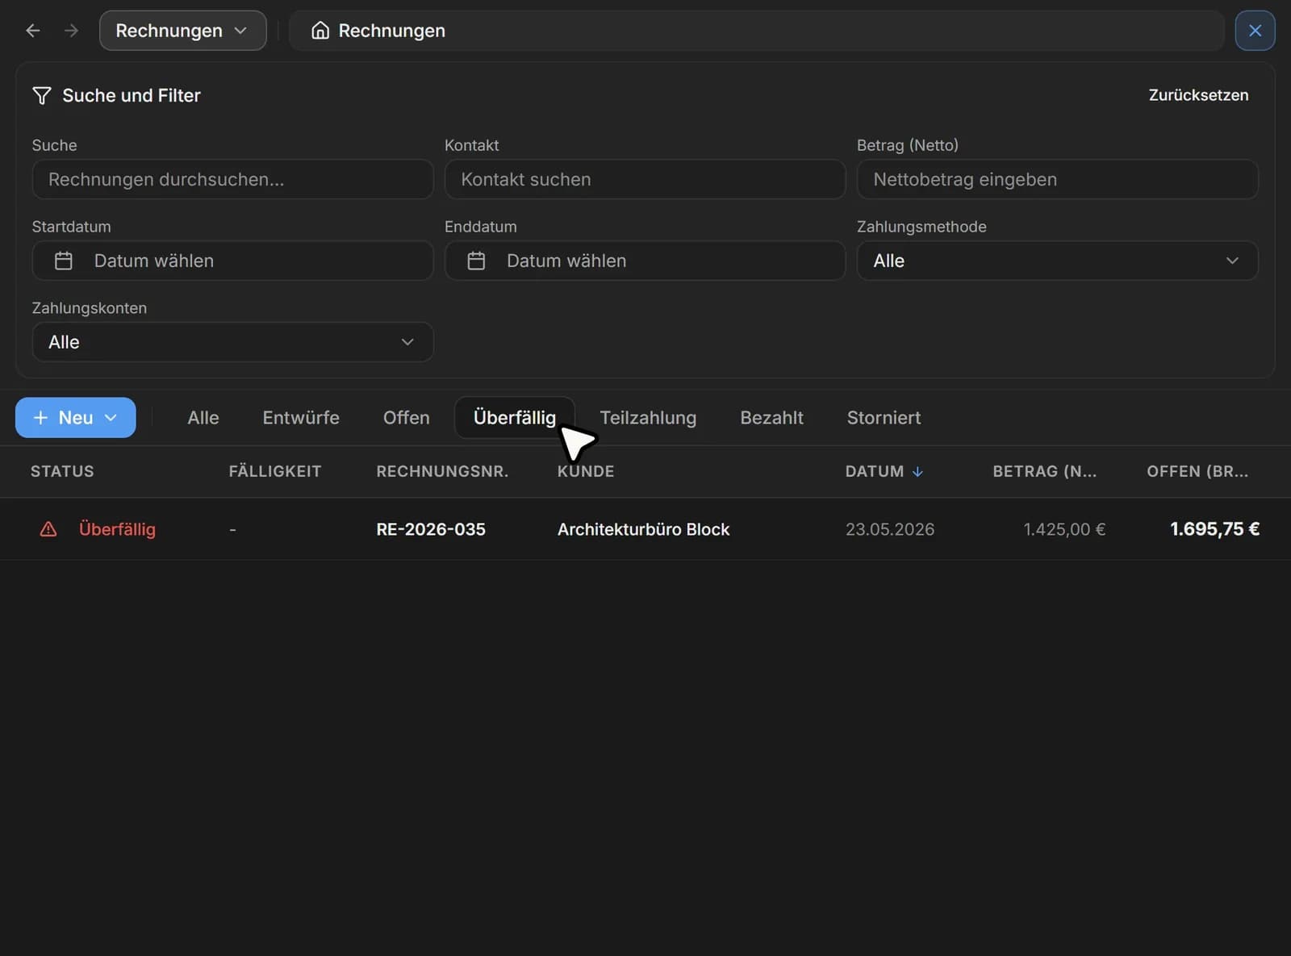This screenshot has height=956, width=1291.
Task: Switch to the Offen tab
Action: coord(407,418)
